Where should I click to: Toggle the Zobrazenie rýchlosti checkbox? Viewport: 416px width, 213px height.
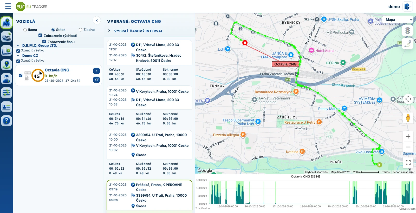point(40,35)
